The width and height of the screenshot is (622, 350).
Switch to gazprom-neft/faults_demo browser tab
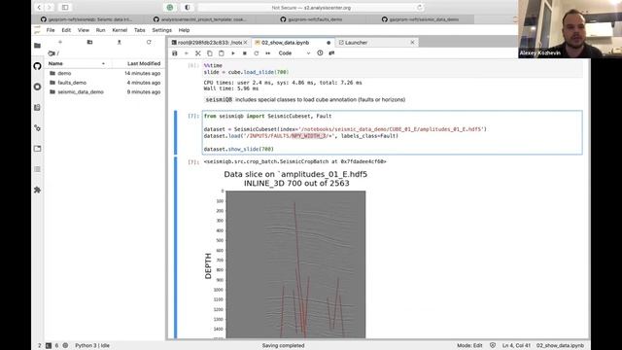(x=311, y=19)
